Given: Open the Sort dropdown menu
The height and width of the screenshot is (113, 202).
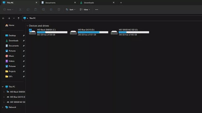Looking at the screenshot, I should click(x=71, y=10).
